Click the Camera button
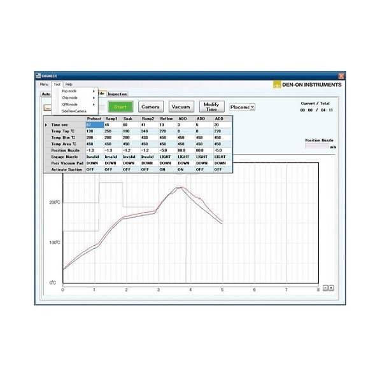 click(150, 107)
